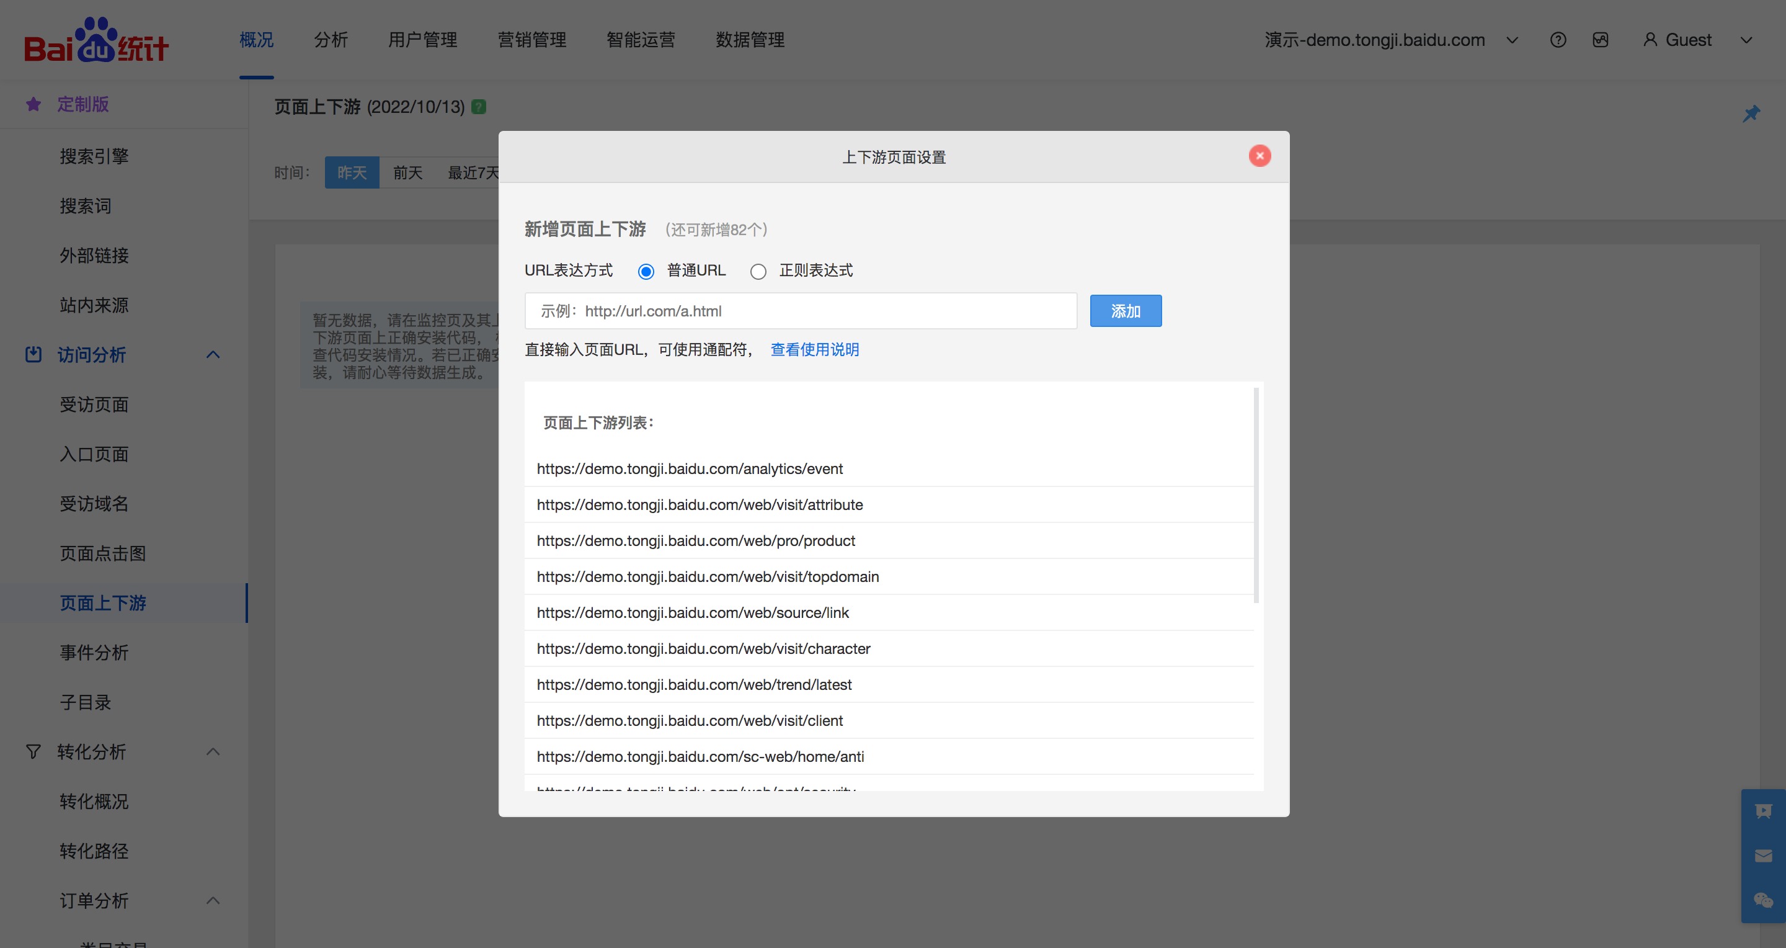Screen dimensions: 1786x948
Task: Open the 营销管理 top tab
Action: [532, 40]
